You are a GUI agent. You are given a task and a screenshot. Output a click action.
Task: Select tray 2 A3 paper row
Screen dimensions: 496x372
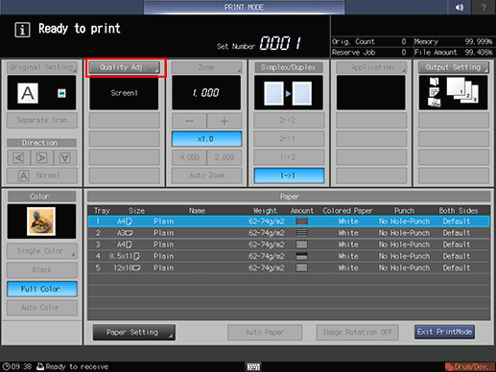[x=289, y=233]
